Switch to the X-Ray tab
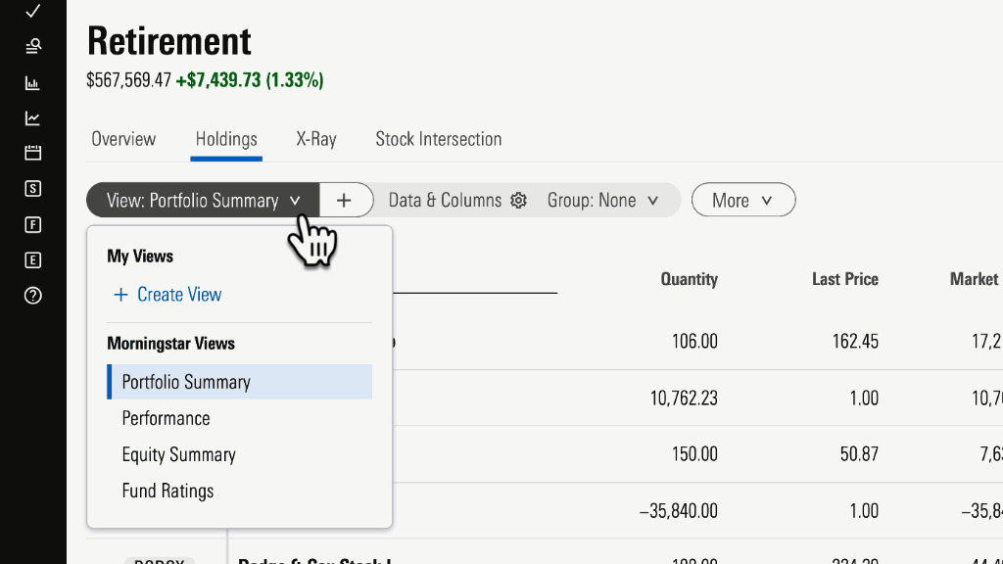The height and width of the screenshot is (564, 1003). coord(316,139)
